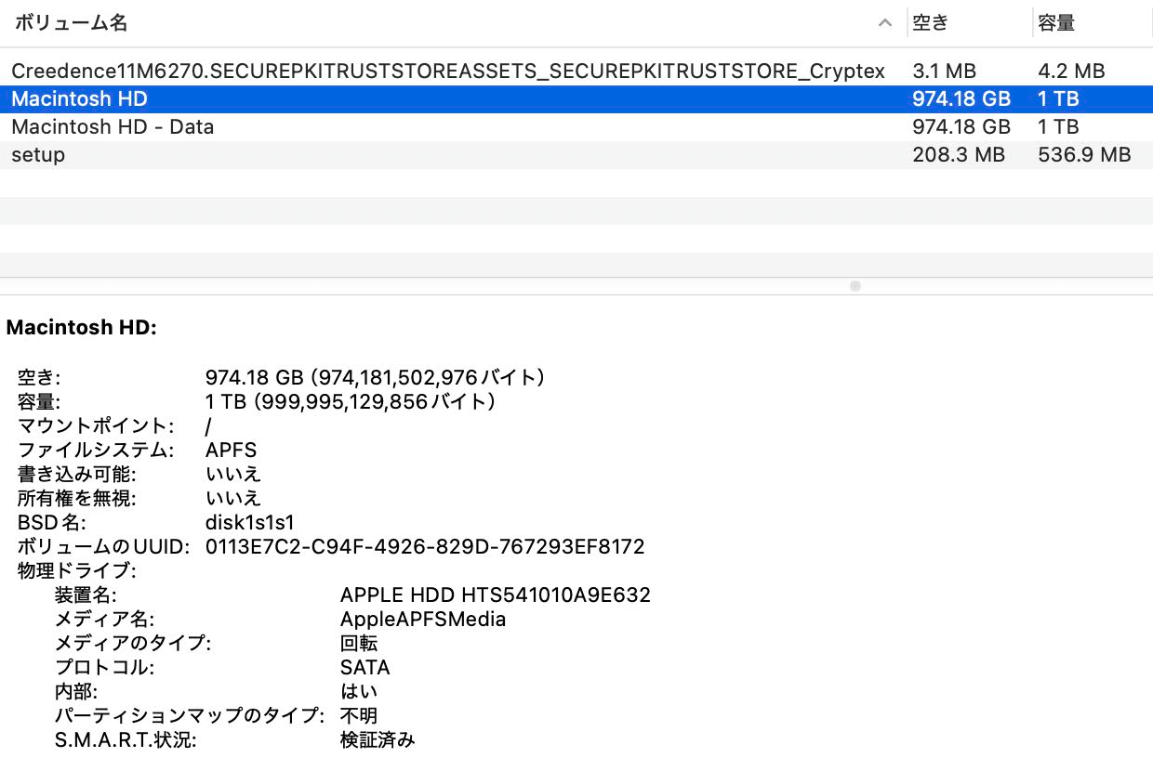
Task: Click the disk1s1s1 BSD name value
Action: click(x=250, y=522)
